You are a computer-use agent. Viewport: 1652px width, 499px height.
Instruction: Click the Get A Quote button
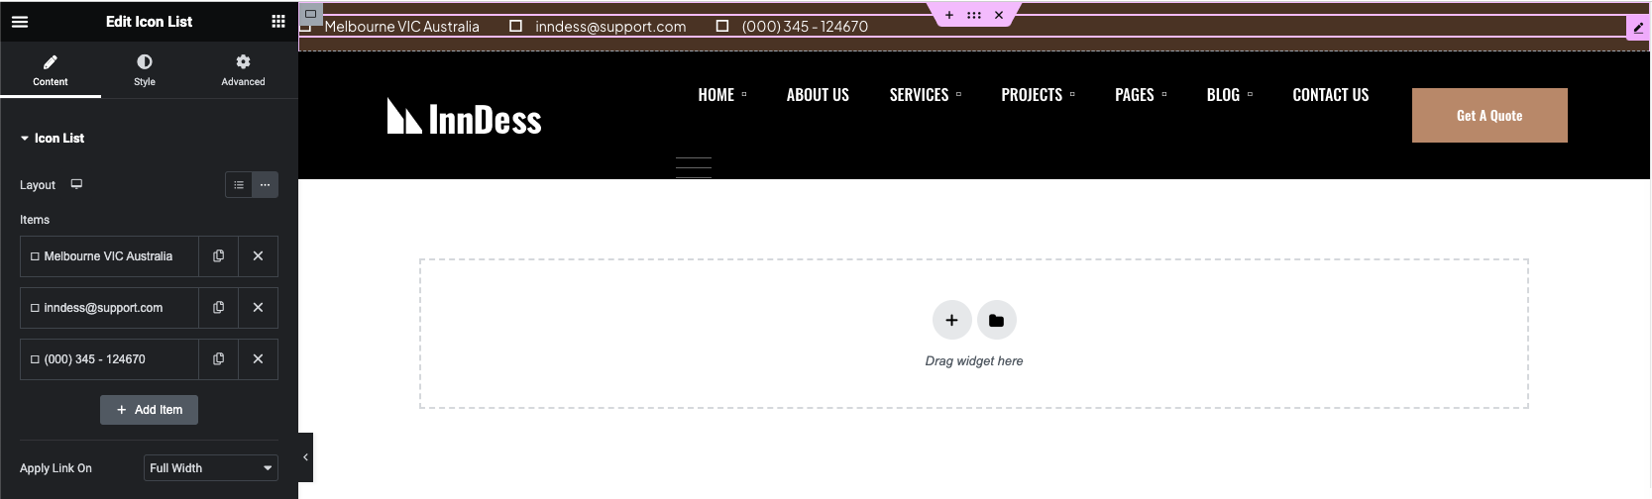coord(1488,116)
